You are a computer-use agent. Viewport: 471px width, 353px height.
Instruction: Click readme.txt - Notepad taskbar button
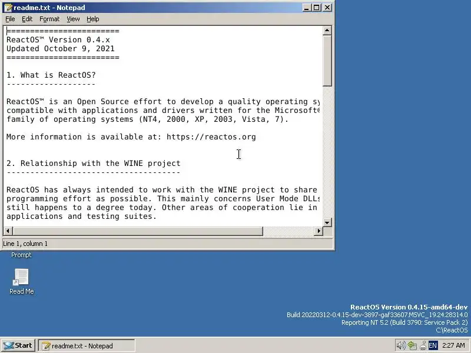(x=87, y=346)
